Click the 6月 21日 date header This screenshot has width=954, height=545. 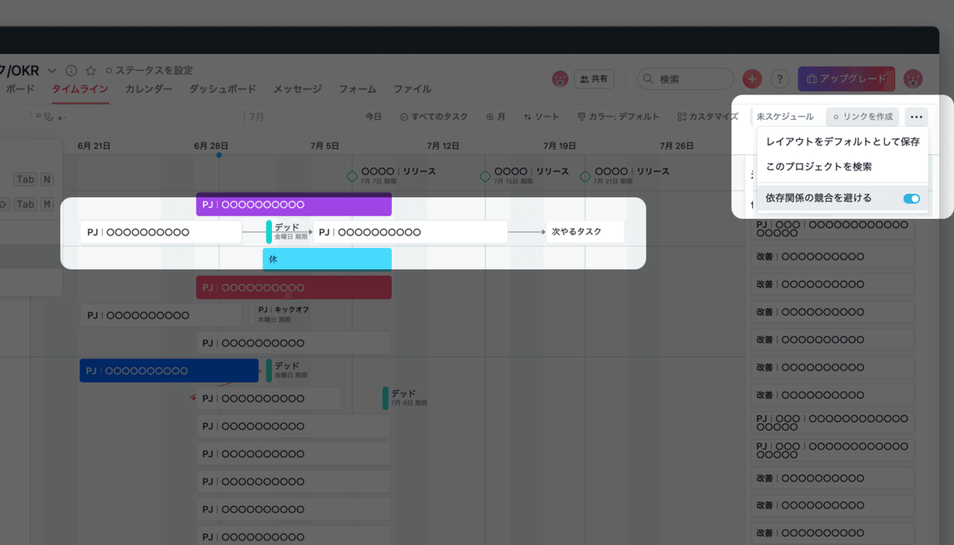tap(94, 146)
